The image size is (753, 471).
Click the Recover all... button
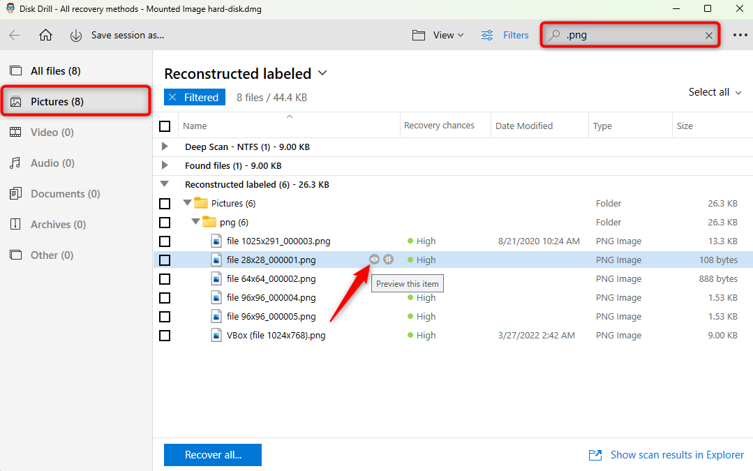(x=213, y=455)
